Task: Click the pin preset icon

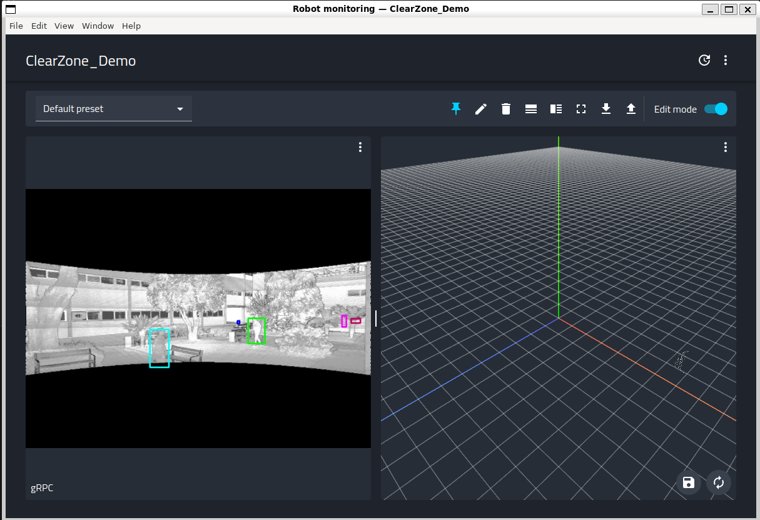Action: click(456, 109)
